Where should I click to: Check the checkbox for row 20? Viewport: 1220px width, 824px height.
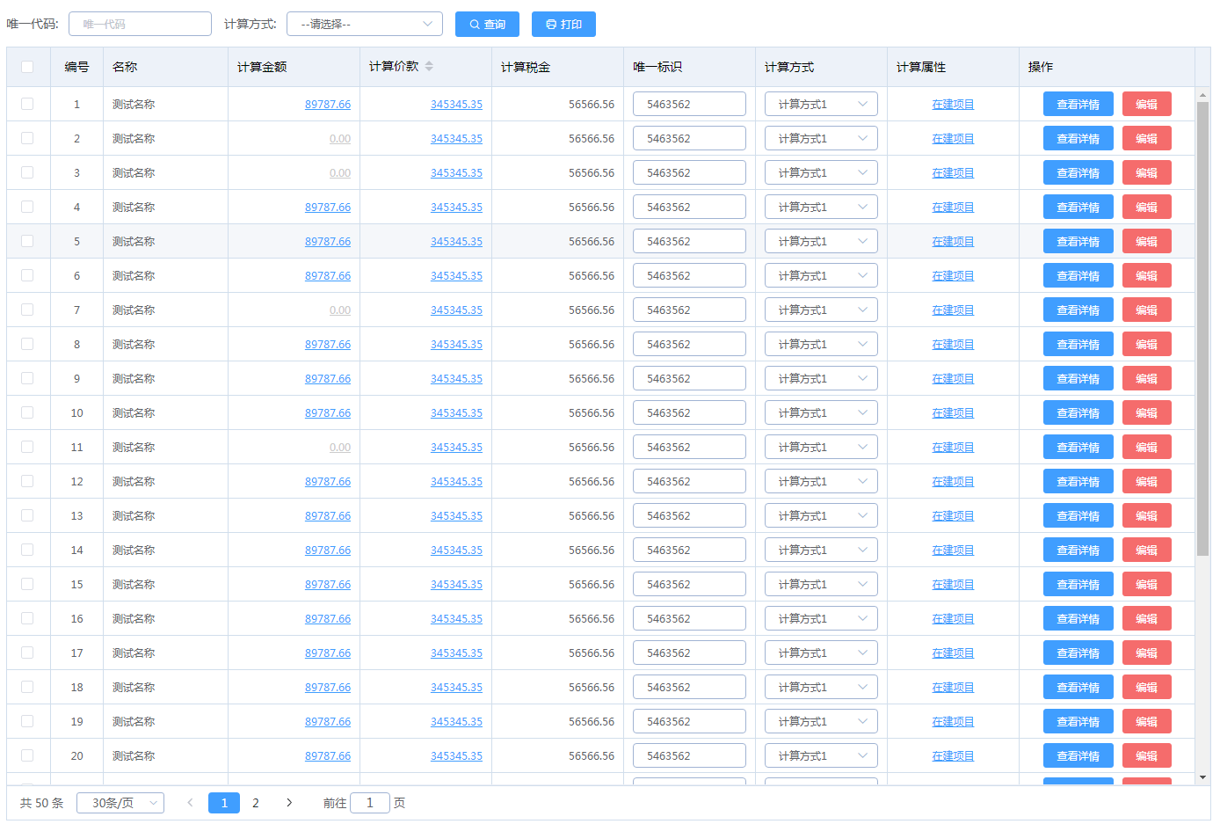[x=27, y=755]
